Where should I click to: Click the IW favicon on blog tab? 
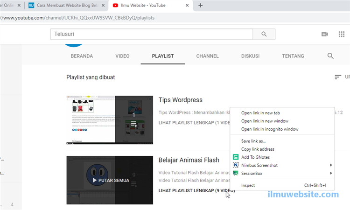pos(31,5)
